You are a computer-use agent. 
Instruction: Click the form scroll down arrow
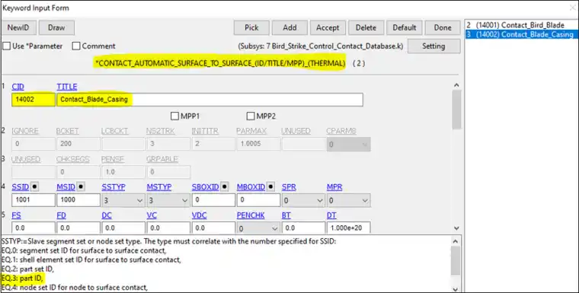pos(456,228)
